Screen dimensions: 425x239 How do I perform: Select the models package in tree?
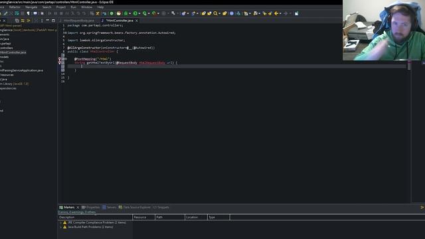pos(5,57)
